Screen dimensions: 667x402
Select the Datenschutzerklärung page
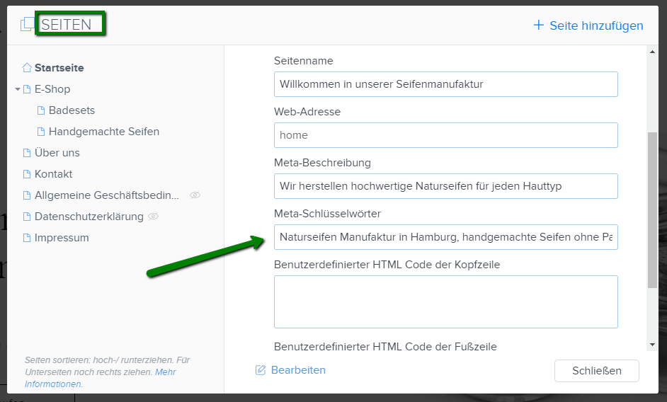[89, 217]
